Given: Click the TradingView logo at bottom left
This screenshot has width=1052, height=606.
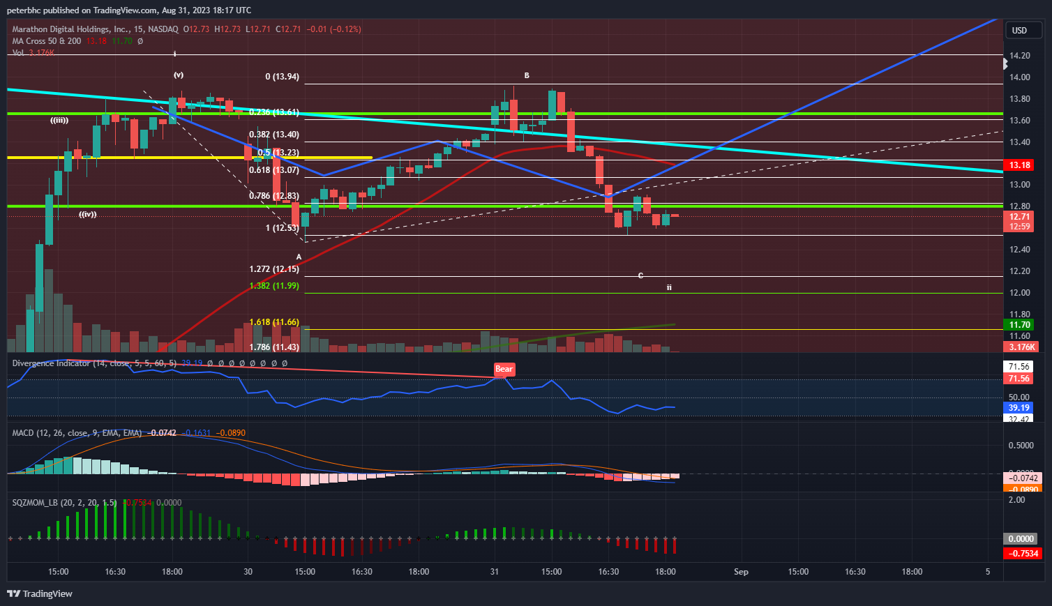Looking at the screenshot, I should pyautogui.click(x=40, y=593).
